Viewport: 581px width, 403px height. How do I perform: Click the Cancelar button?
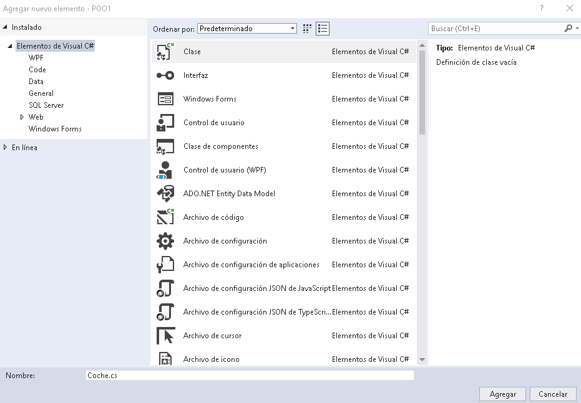coord(553,394)
